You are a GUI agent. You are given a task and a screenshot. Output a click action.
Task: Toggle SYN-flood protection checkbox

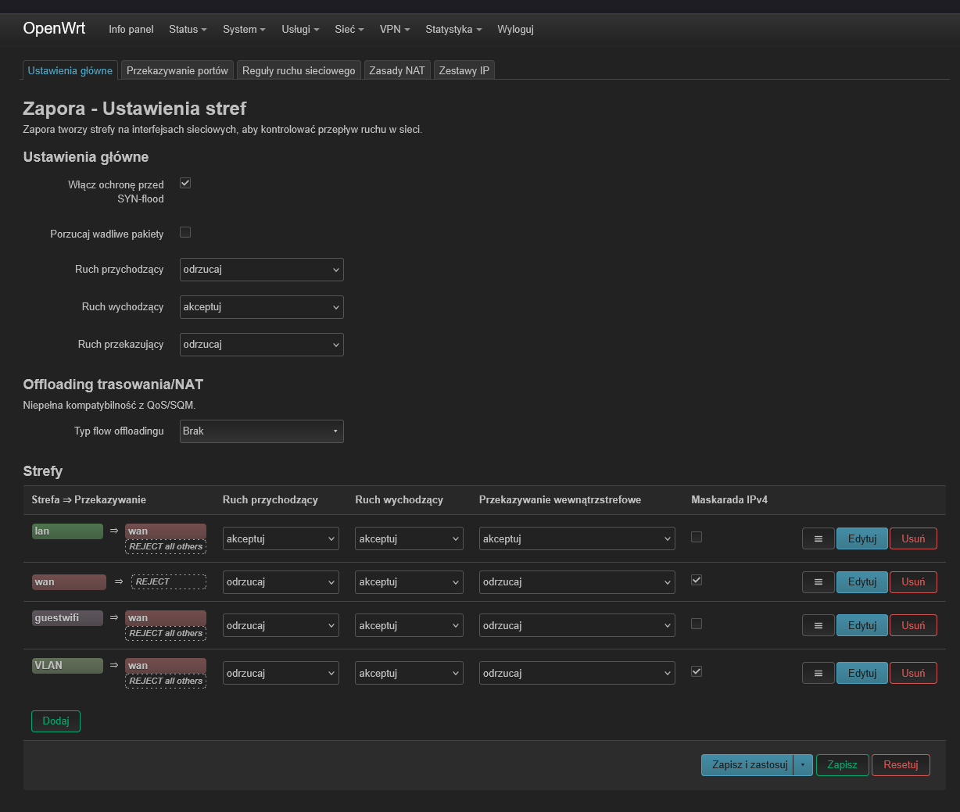click(185, 183)
